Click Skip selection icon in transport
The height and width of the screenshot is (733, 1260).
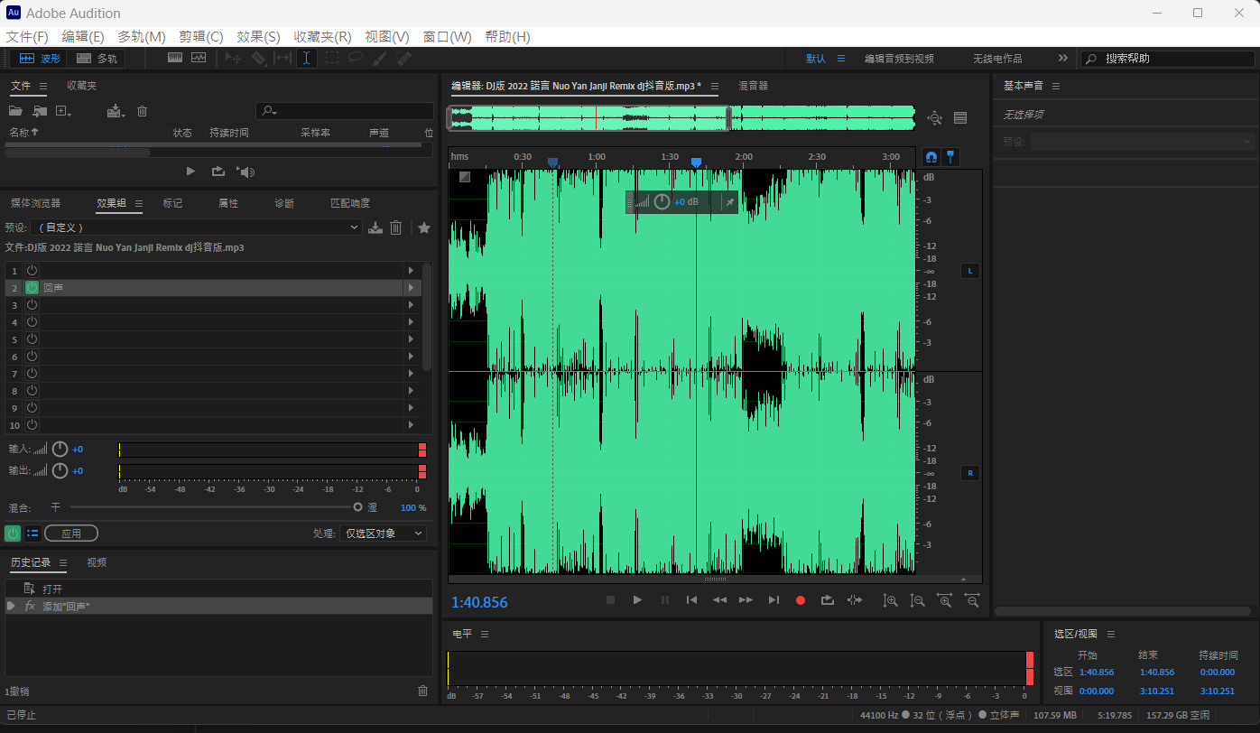(x=855, y=599)
